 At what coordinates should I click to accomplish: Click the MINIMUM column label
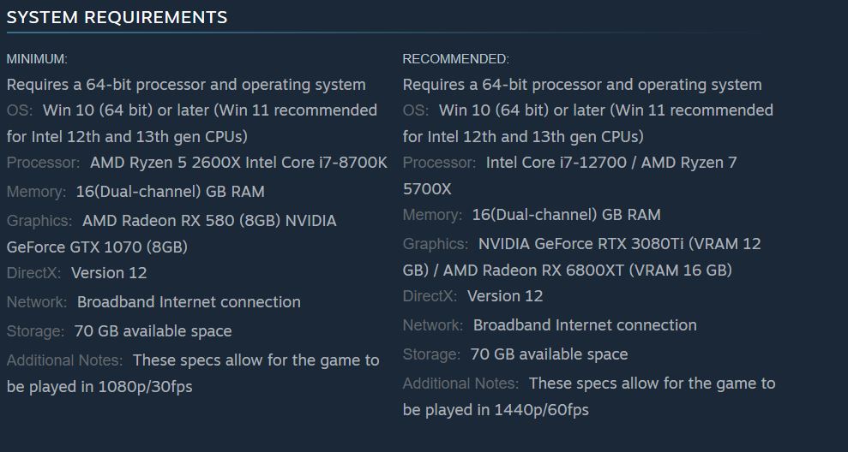pyautogui.click(x=37, y=59)
